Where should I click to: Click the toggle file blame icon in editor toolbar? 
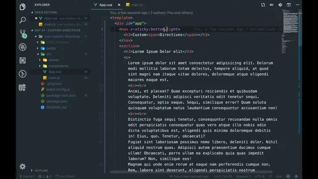point(272,5)
